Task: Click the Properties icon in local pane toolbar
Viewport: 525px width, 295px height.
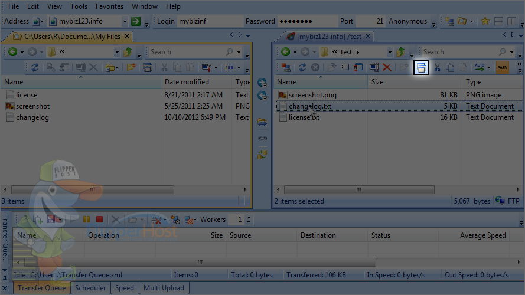Action: (x=148, y=68)
